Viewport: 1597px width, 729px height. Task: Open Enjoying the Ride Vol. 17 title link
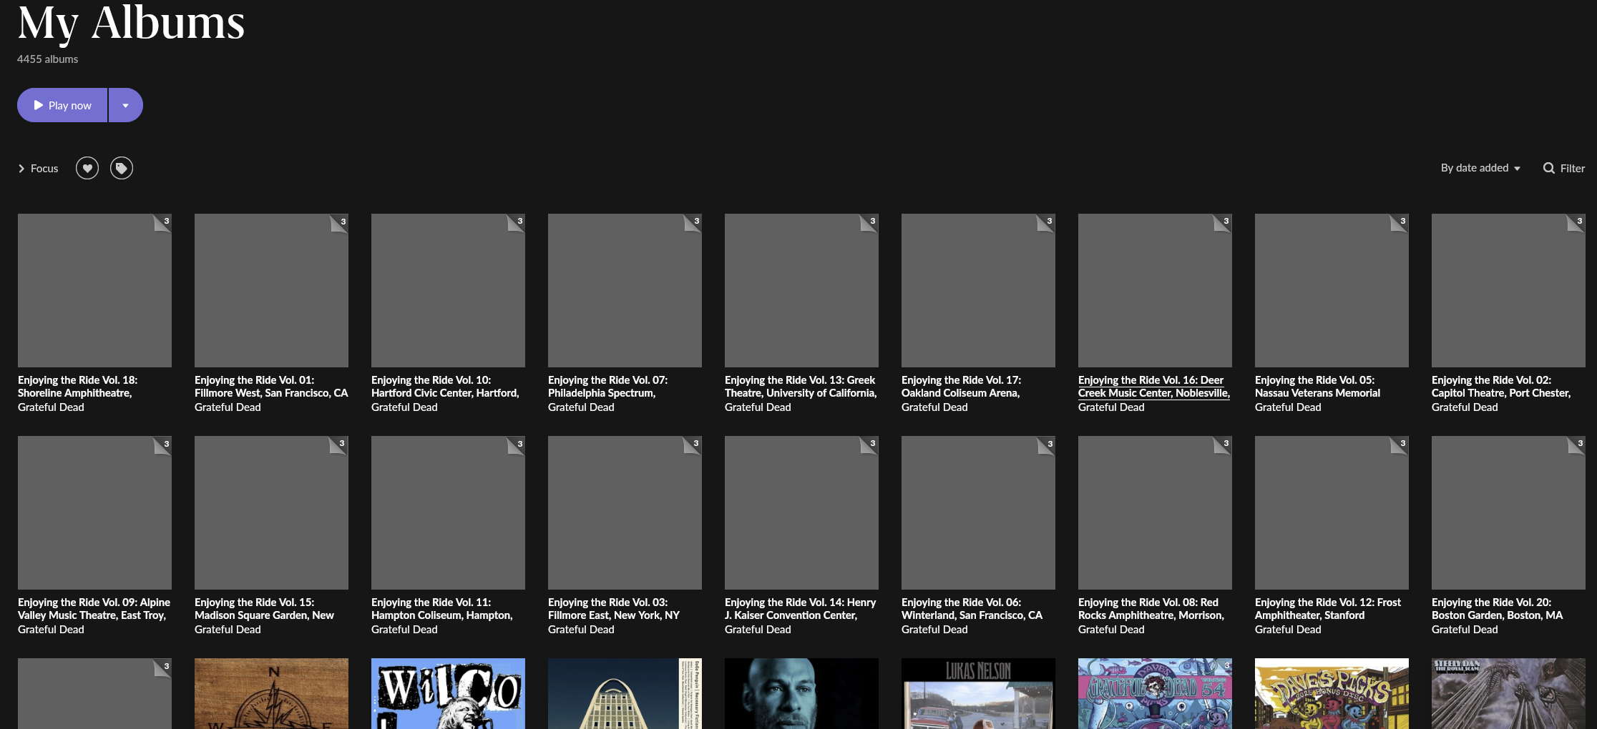(961, 387)
